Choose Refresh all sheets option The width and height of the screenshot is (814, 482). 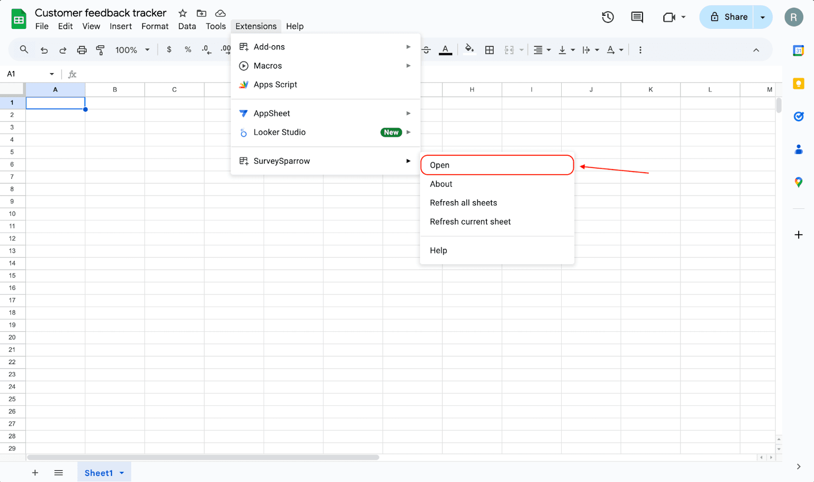click(x=463, y=203)
